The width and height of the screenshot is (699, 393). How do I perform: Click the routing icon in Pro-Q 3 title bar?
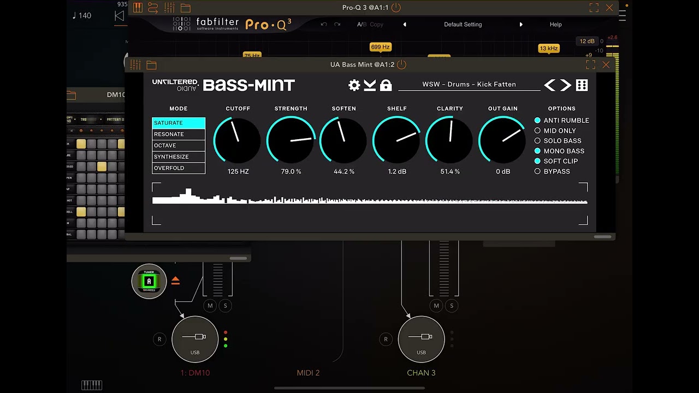pyautogui.click(x=153, y=8)
